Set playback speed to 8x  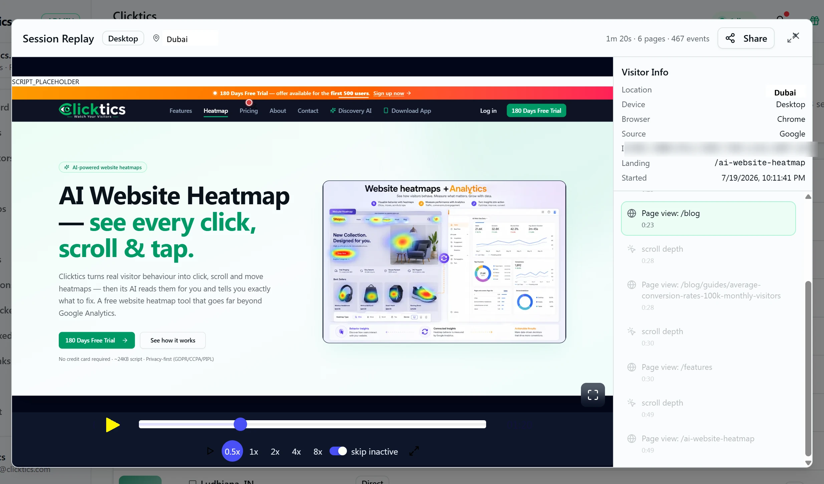click(x=318, y=451)
